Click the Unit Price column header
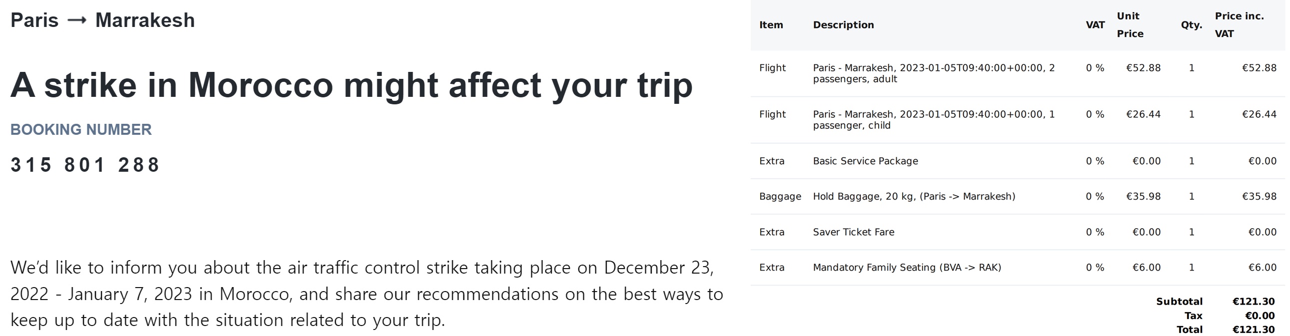 click(1130, 25)
